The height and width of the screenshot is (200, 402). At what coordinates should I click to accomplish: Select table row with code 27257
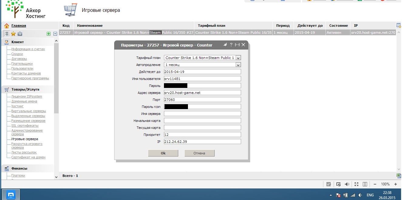pyautogui.click(x=227, y=33)
